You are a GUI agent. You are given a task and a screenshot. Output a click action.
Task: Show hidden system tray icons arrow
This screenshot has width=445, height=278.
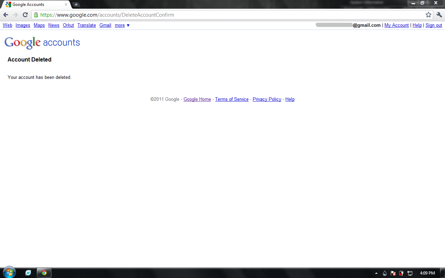click(376, 273)
